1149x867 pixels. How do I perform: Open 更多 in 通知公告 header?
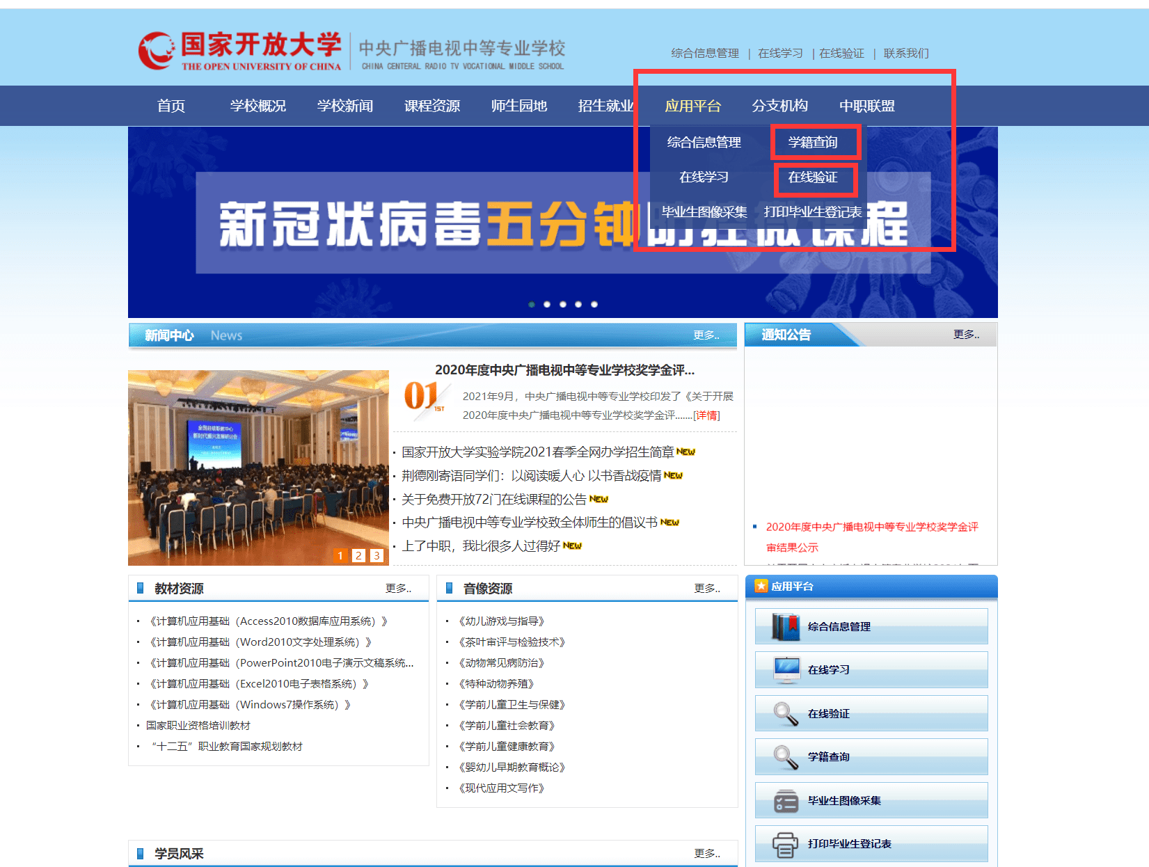coord(966,334)
